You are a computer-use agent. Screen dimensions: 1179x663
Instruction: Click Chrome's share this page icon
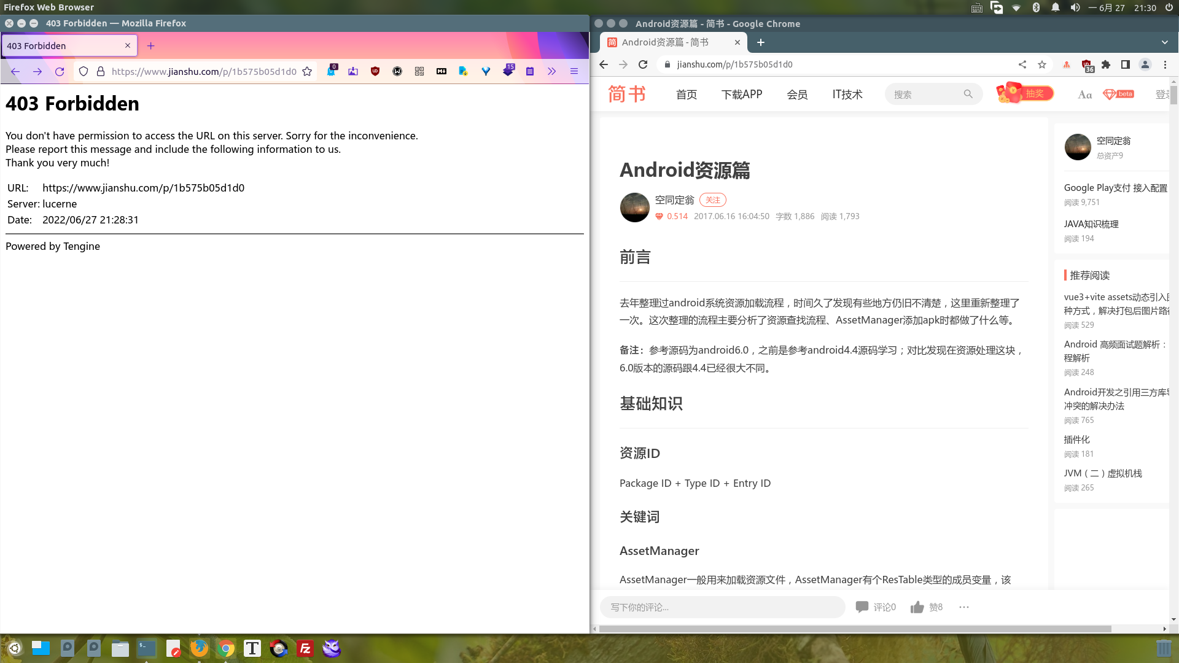(1022, 64)
